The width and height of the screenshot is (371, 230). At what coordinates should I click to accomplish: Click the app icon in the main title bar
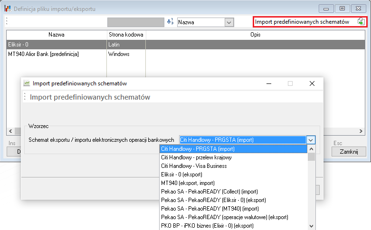point(7,9)
